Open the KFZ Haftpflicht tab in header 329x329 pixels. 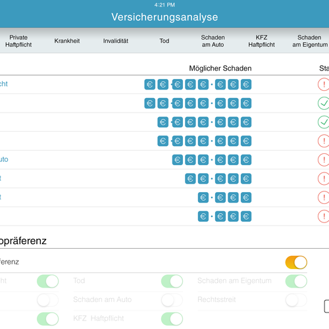(x=261, y=41)
